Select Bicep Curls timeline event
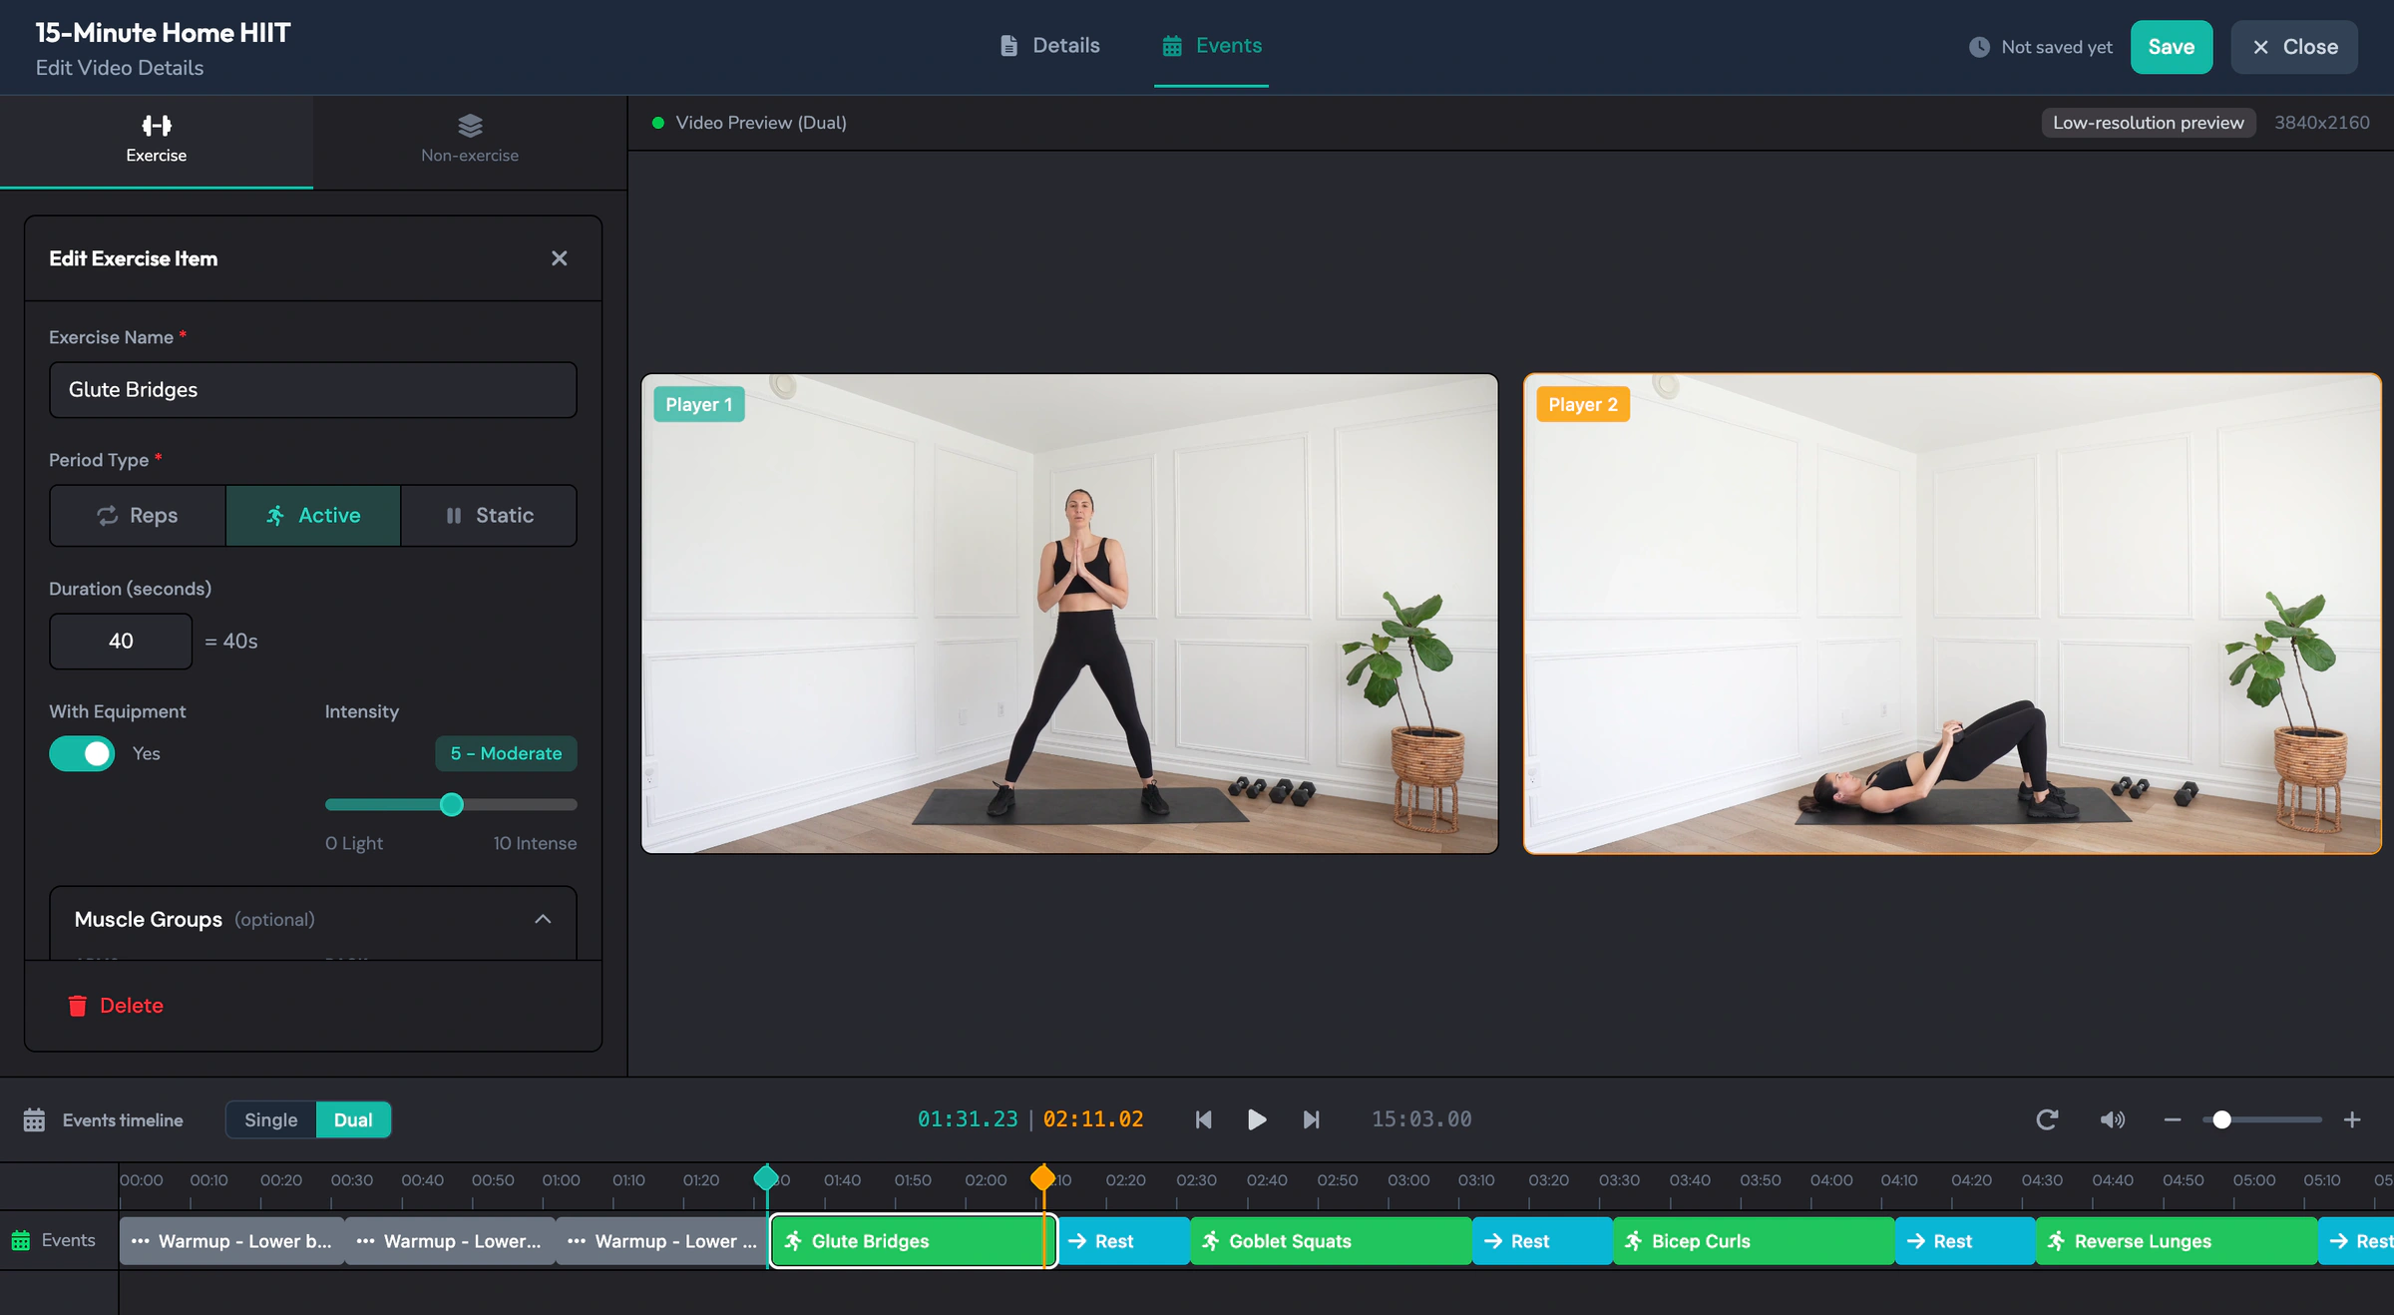The width and height of the screenshot is (2394, 1315). (1754, 1241)
